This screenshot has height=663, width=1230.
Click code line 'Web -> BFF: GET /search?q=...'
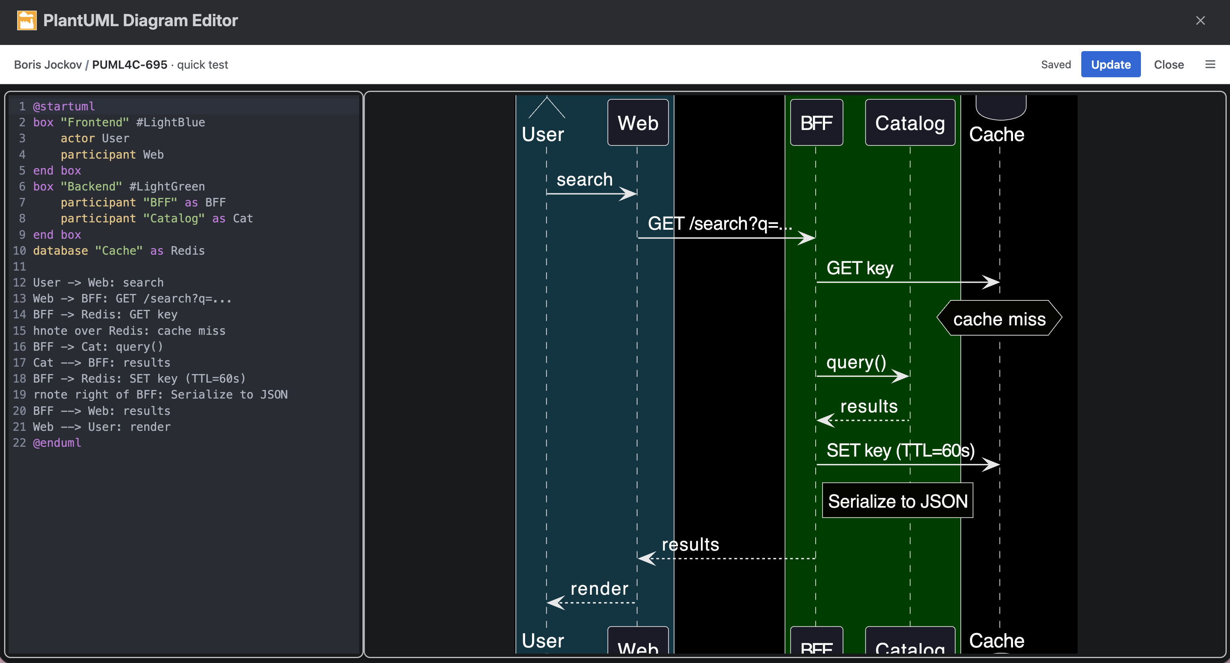tap(132, 298)
